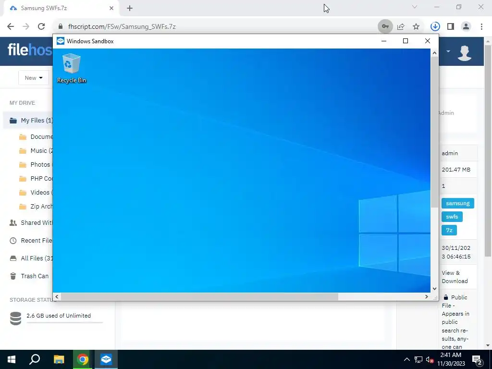
Task: Go back in Chrome browser
Action: [11, 27]
